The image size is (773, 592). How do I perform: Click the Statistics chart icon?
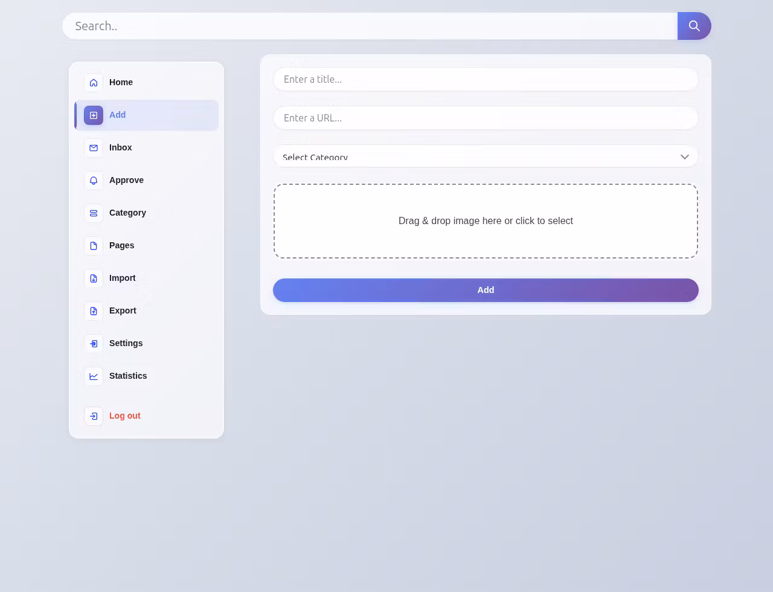94,376
